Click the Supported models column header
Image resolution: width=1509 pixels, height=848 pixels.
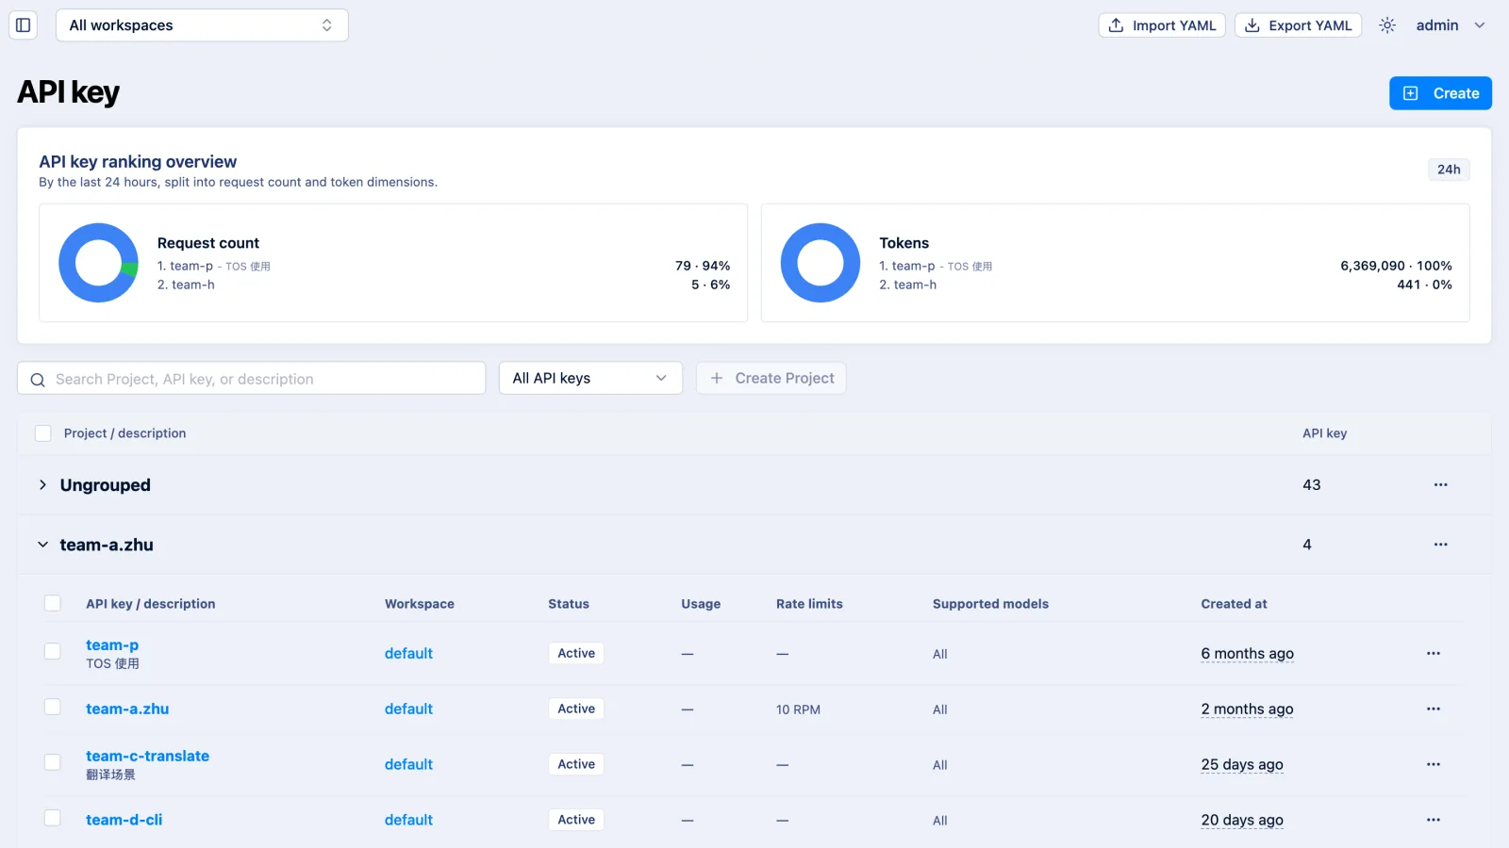point(990,604)
